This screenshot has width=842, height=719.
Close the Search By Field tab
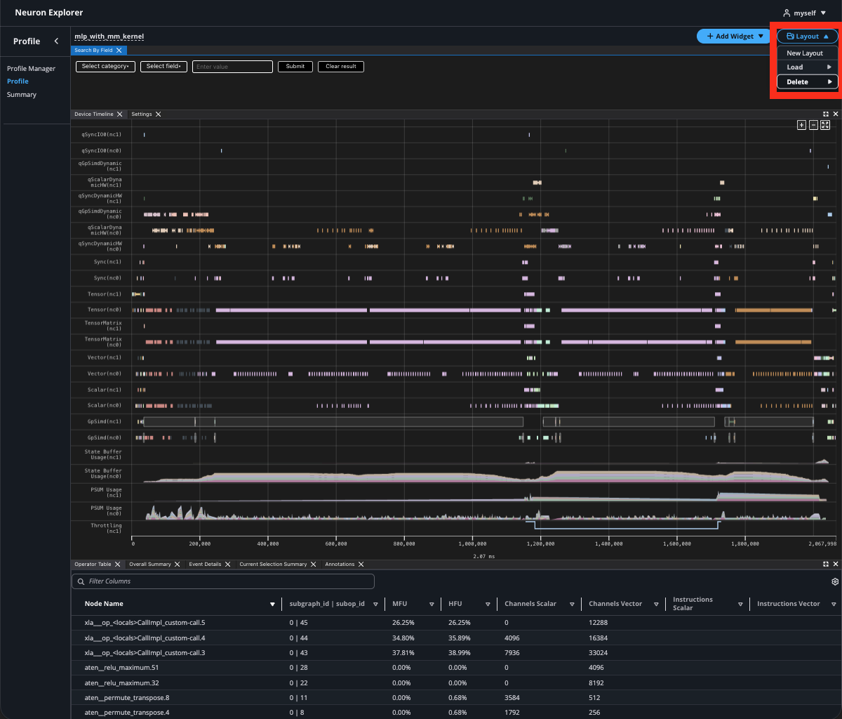point(119,51)
